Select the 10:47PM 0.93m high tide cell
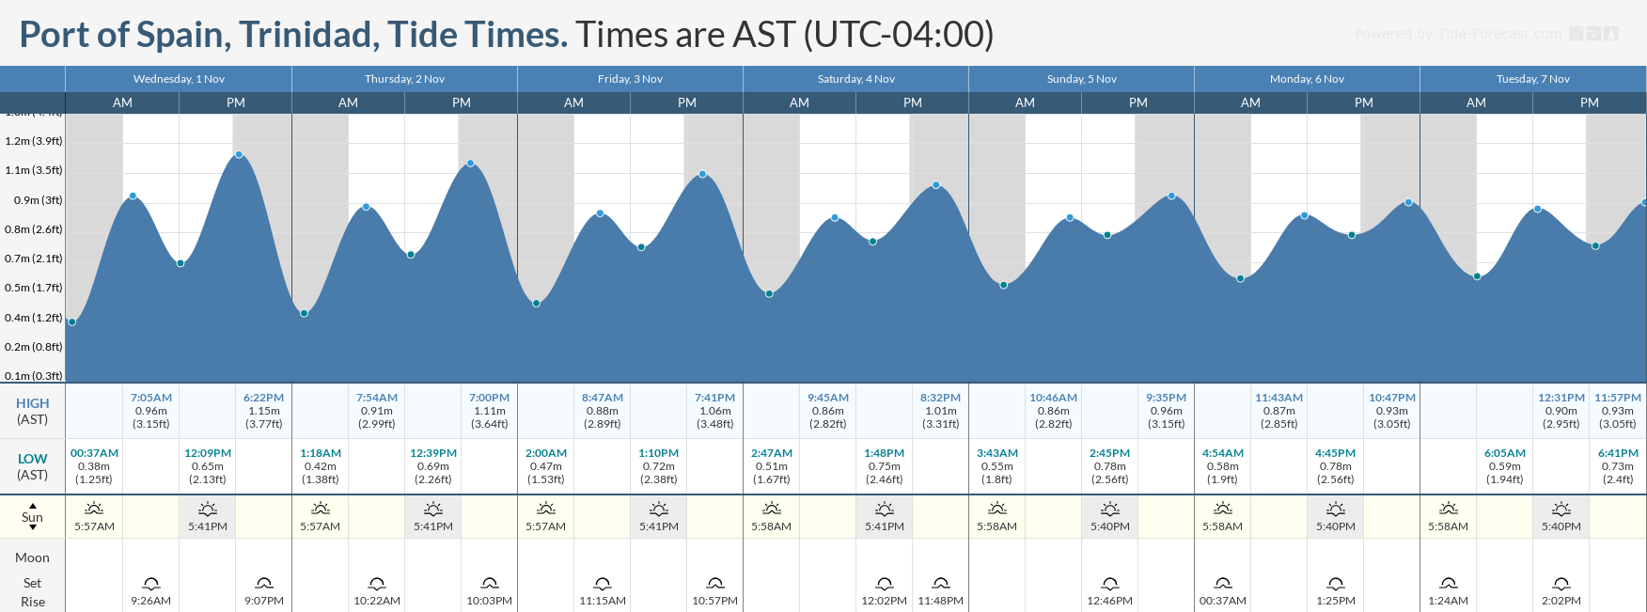 pyautogui.click(x=1391, y=411)
